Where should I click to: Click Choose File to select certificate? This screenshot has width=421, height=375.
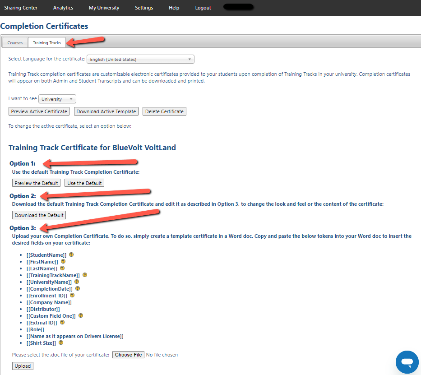[x=129, y=355]
